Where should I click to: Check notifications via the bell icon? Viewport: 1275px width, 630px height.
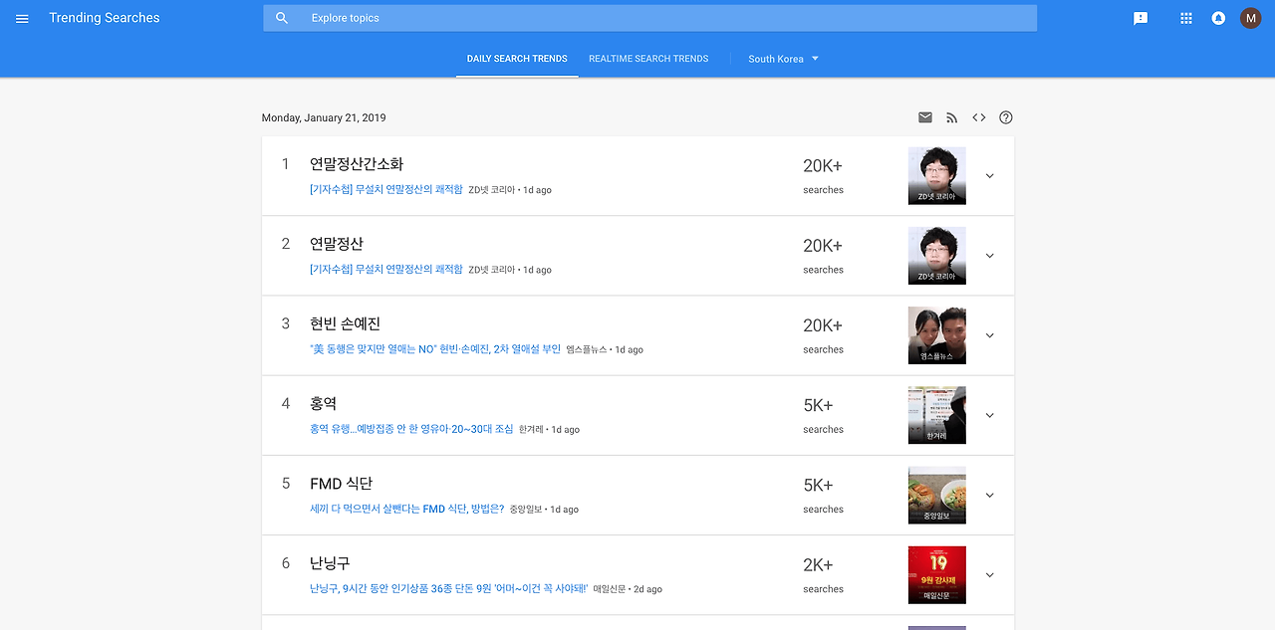[x=1218, y=17]
